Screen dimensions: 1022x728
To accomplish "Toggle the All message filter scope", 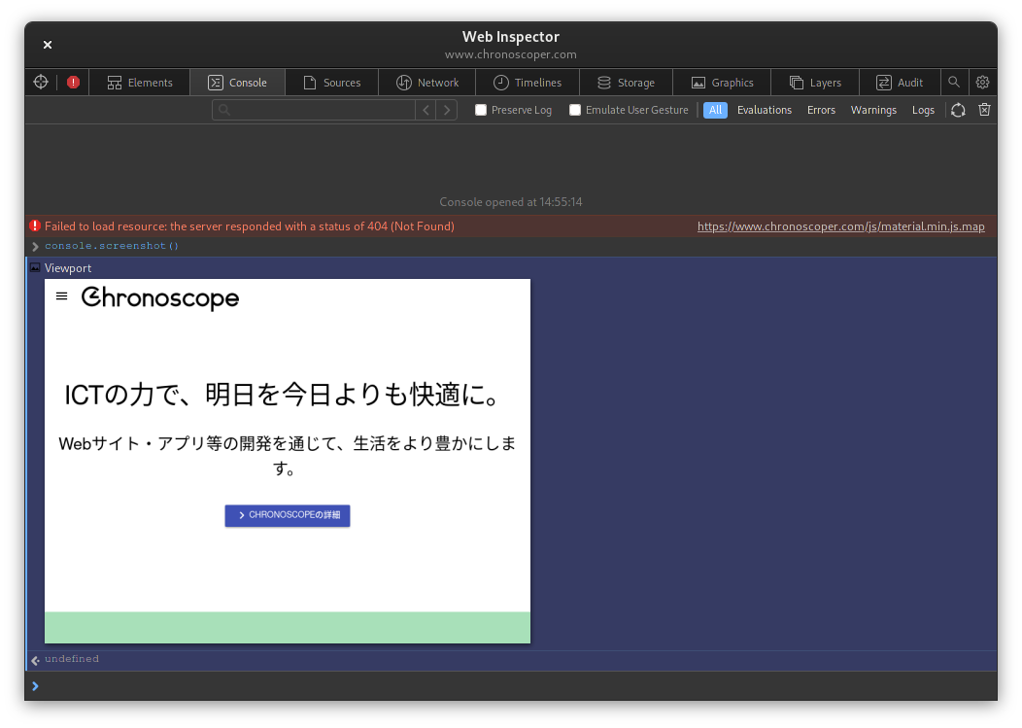I will coord(715,110).
